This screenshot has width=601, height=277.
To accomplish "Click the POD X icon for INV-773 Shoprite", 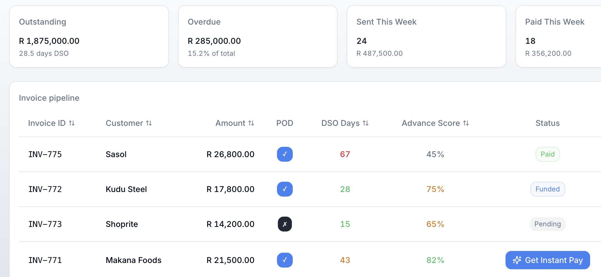I will (x=284, y=224).
